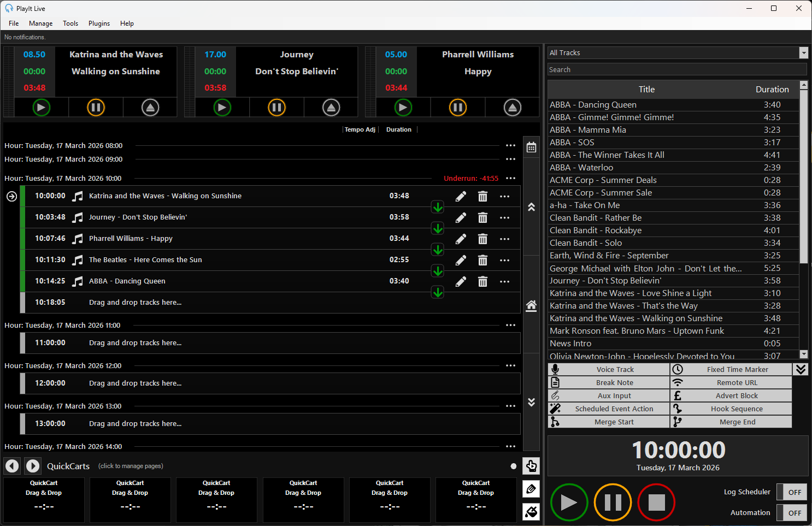812x526 pixels.
Task: Edit Pharrell Williams - Happy entry
Action: pos(461,239)
